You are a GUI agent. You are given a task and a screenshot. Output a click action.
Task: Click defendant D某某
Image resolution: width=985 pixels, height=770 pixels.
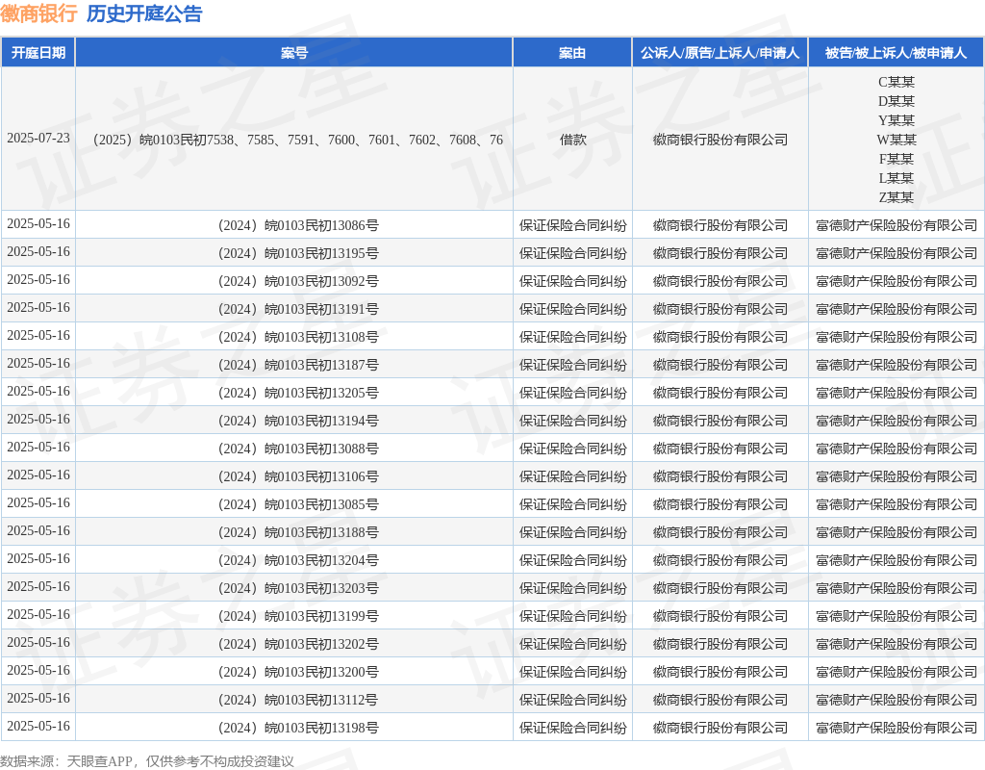[897, 101]
